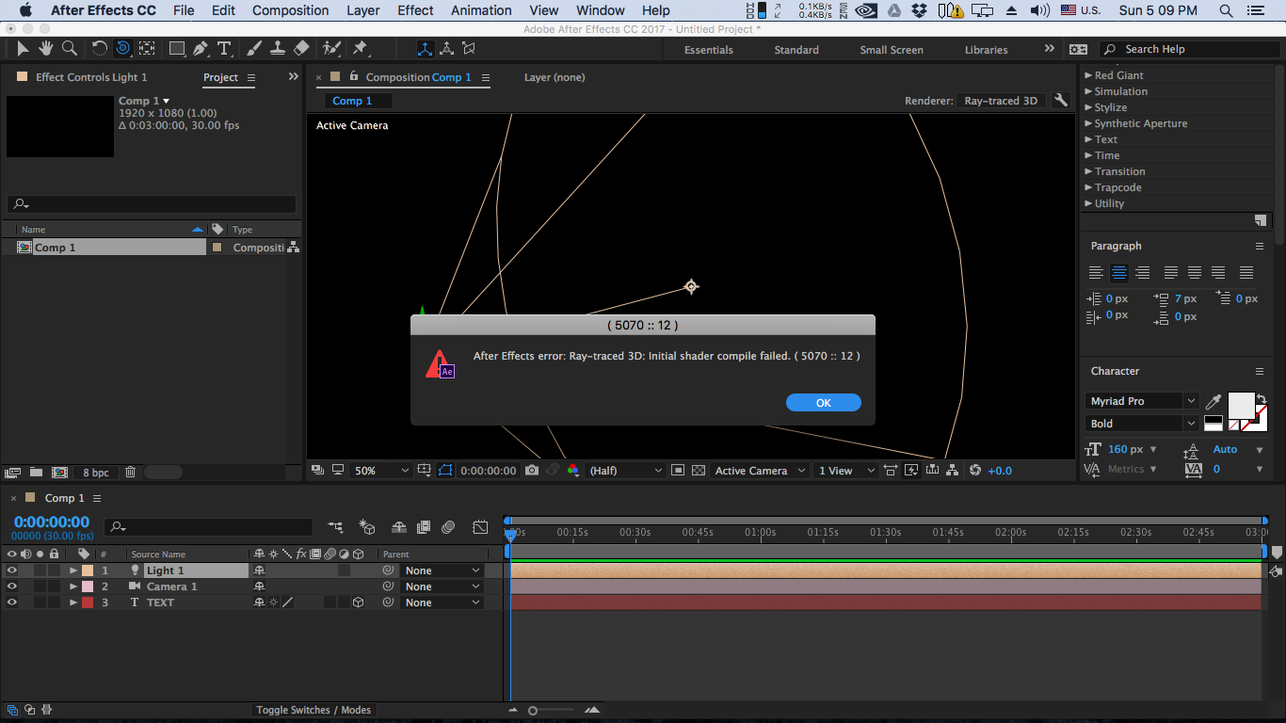Image resolution: width=1286 pixels, height=723 pixels.
Task: Enable Local Axis mode
Action: (x=425, y=48)
